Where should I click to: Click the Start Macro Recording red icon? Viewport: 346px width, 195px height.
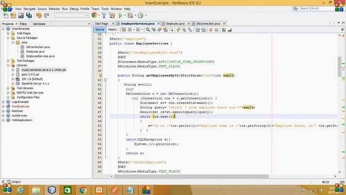211,30
